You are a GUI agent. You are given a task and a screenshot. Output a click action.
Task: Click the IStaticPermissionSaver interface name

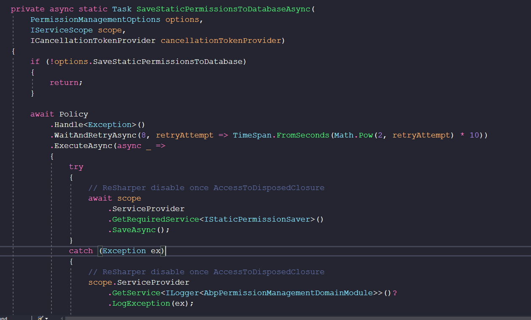257,219
